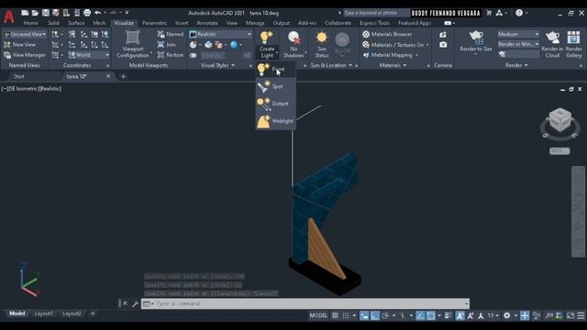Image resolution: width=587 pixels, height=330 pixels.
Task: Click Render in Cloud
Action: (x=552, y=45)
